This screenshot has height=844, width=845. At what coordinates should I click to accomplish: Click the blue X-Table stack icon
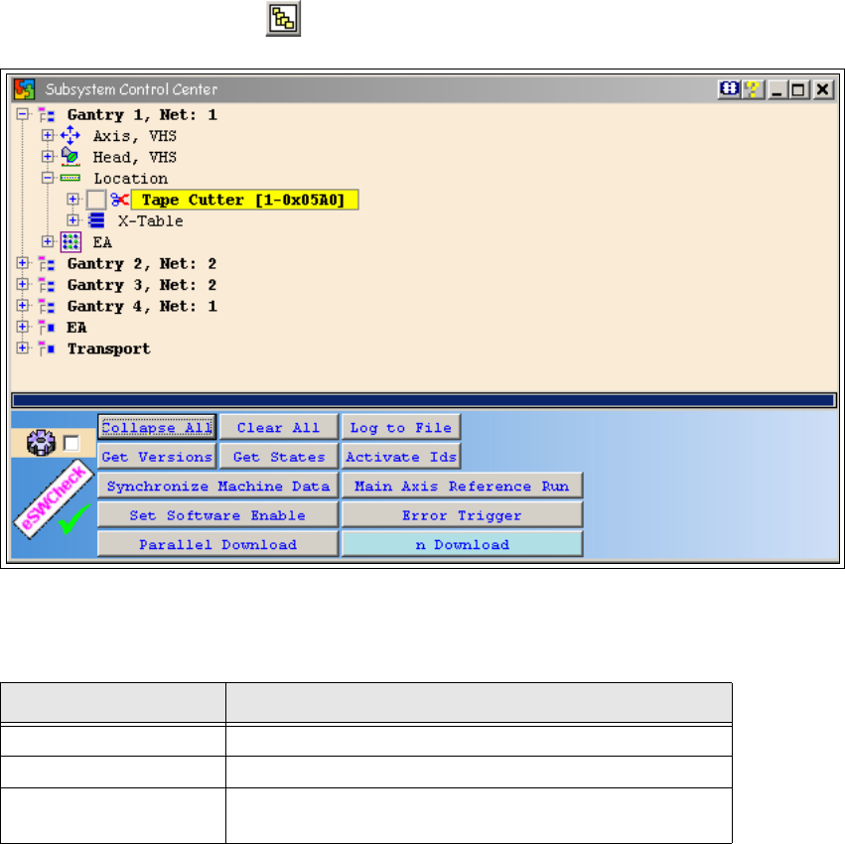[96, 220]
